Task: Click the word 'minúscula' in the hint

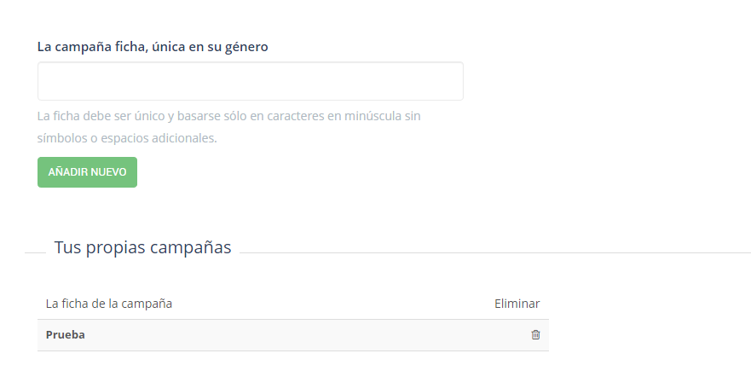Action: 373,116
